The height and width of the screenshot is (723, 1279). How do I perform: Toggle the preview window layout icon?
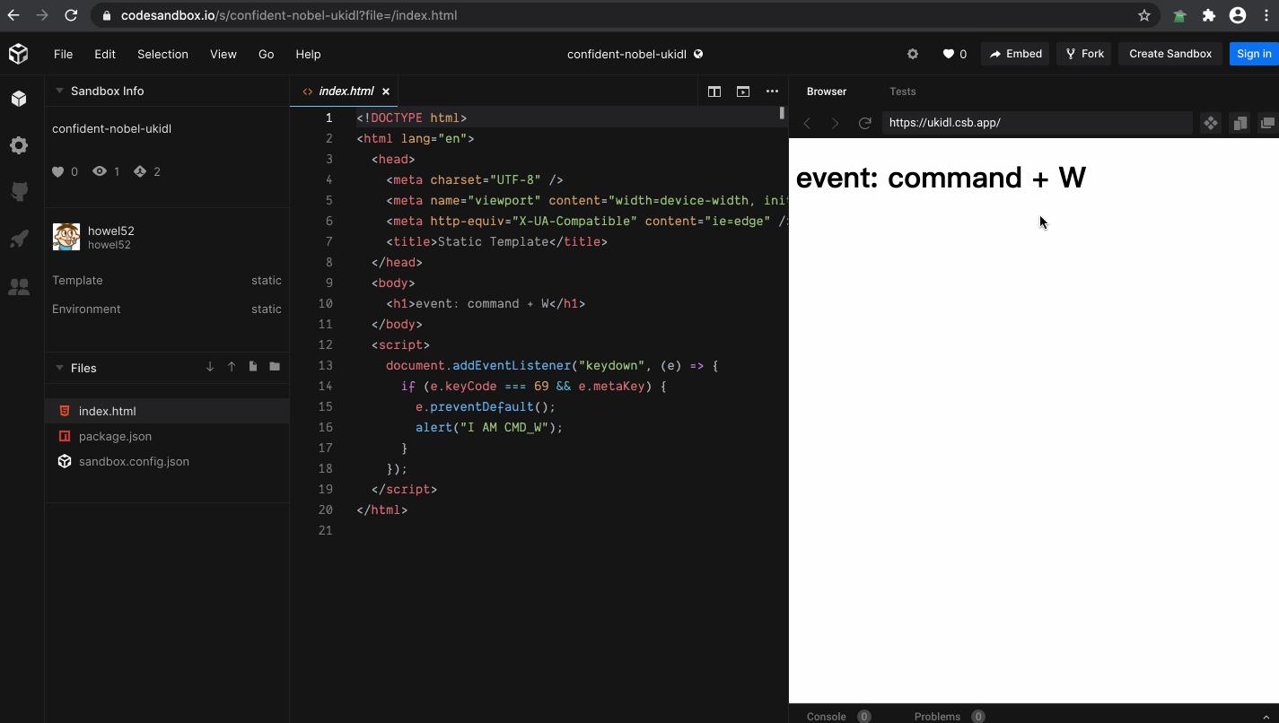pos(743,91)
